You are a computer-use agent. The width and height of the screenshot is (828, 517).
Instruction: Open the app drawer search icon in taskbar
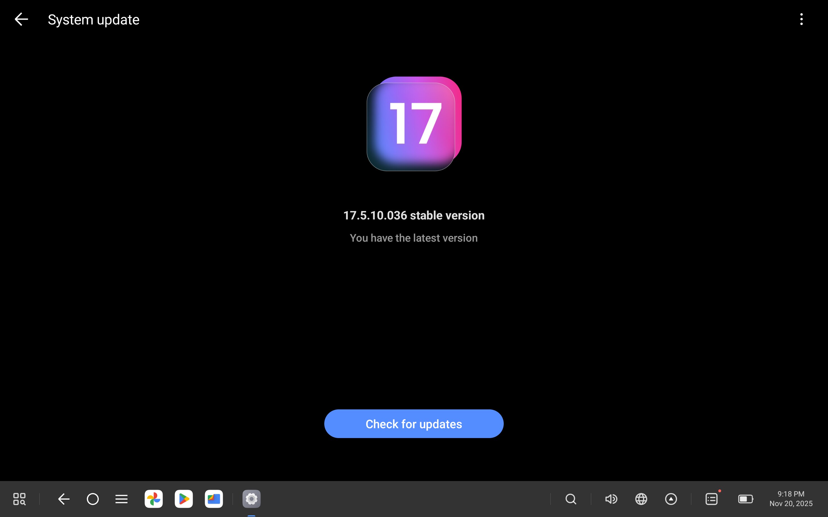tap(19, 499)
